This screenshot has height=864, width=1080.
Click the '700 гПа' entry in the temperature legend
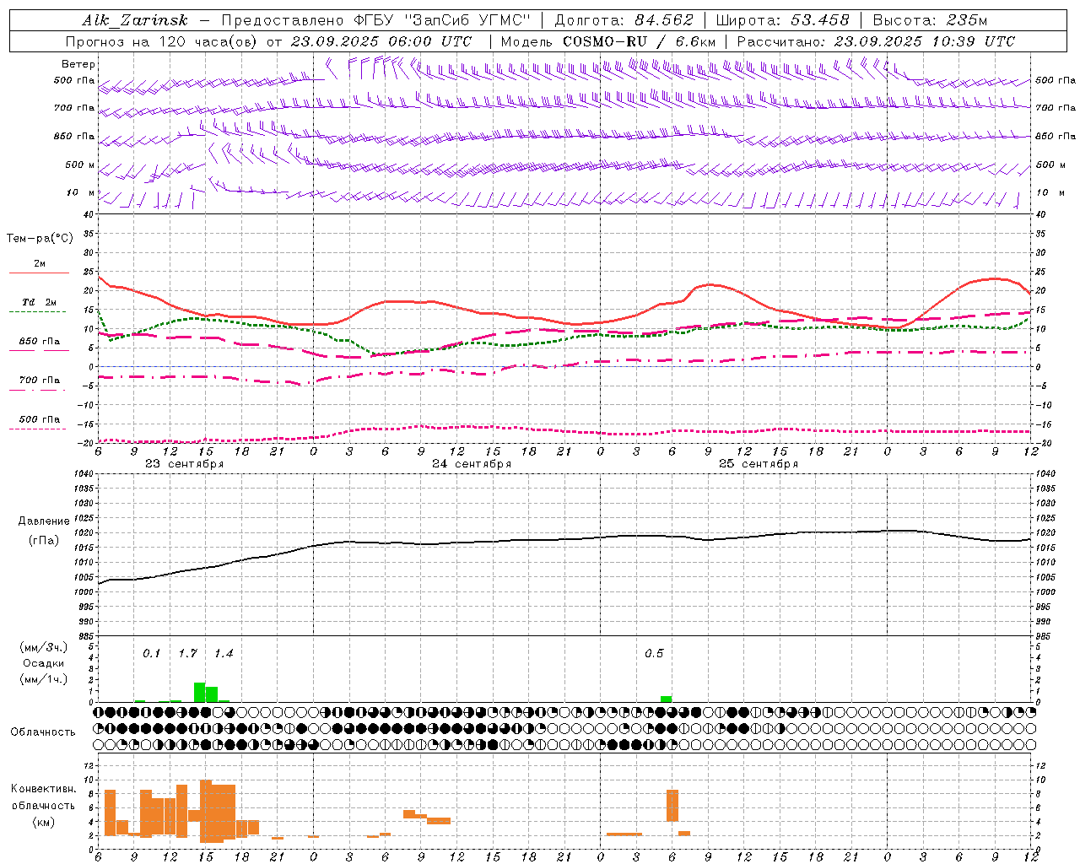click(40, 381)
